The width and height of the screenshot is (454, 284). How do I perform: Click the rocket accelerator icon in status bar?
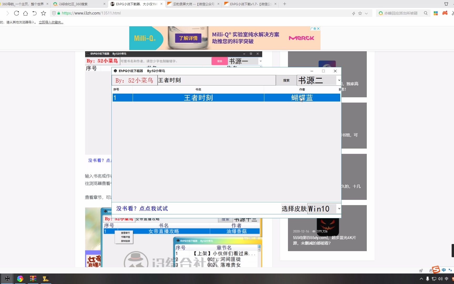click(x=421, y=271)
